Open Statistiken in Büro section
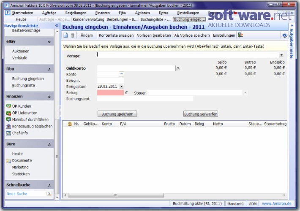 tap(21, 174)
